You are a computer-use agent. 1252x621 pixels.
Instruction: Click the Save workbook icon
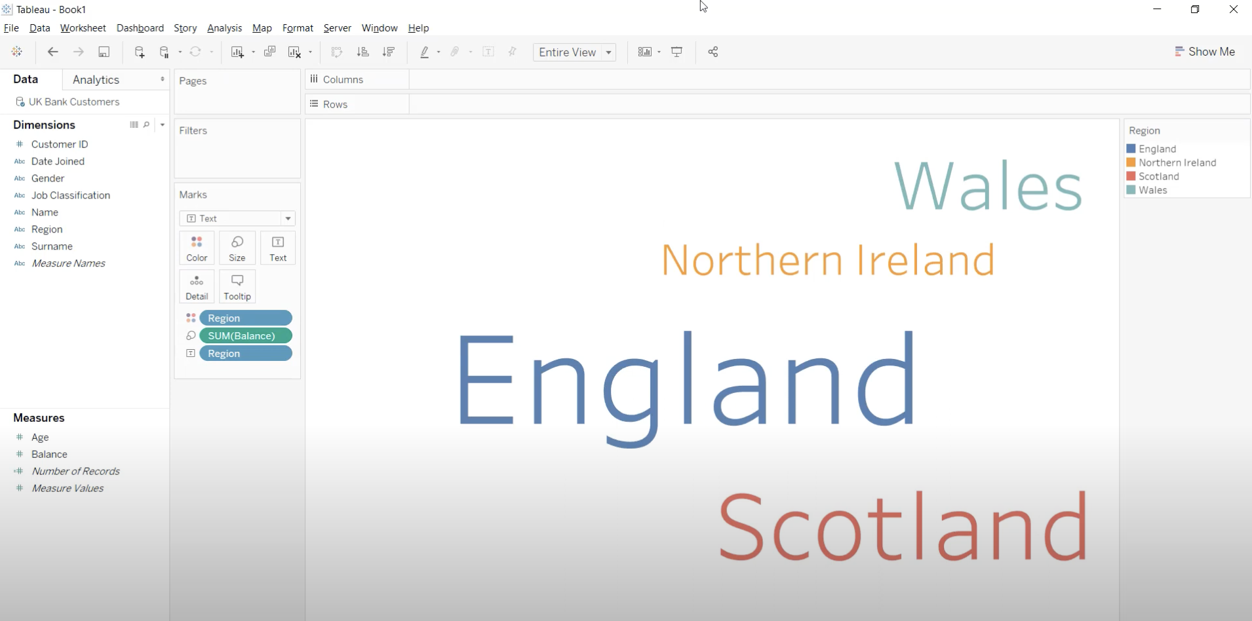pos(104,52)
